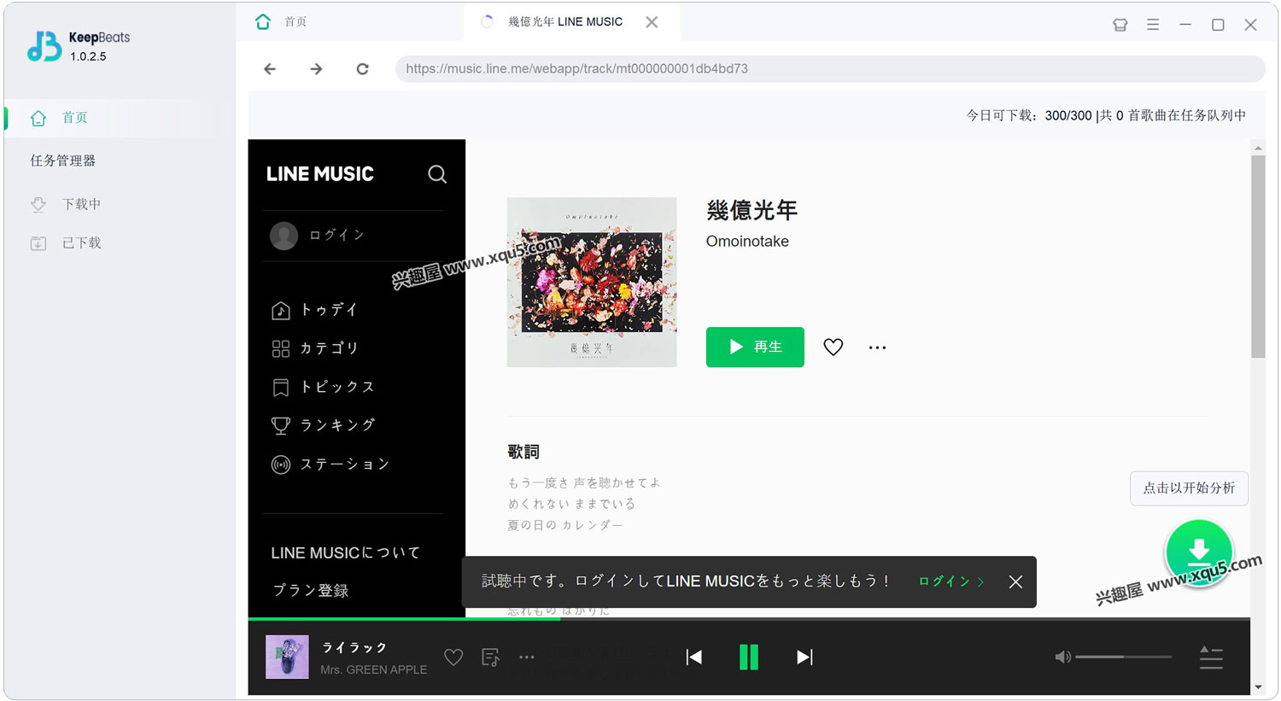
Task: Click the 再生 play button
Action: click(755, 348)
